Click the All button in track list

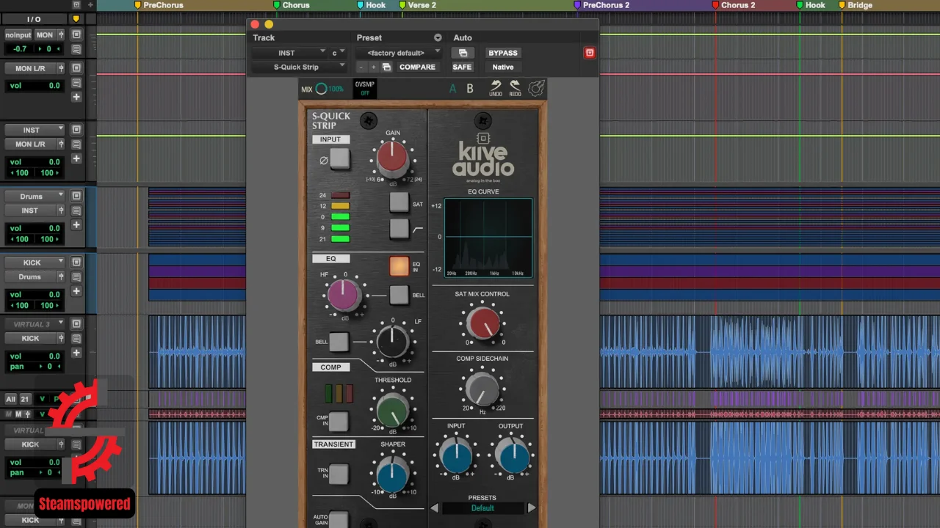coord(10,399)
